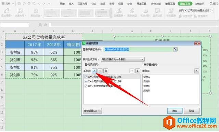This screenshot has width=219, height=132.
Task: Click the formula bar input field
Action: [133, 25]
